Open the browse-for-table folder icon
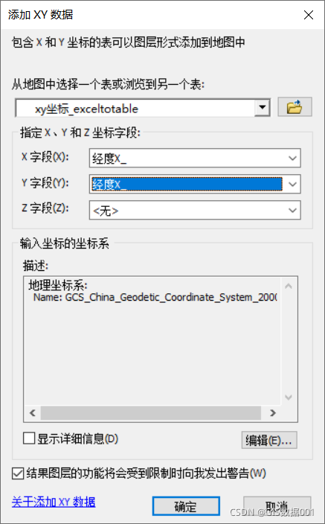This screenshot has width=325, height=524. (x=295, y=107)
